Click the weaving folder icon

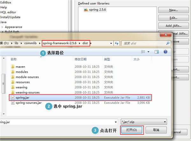(x=12, y=87)
